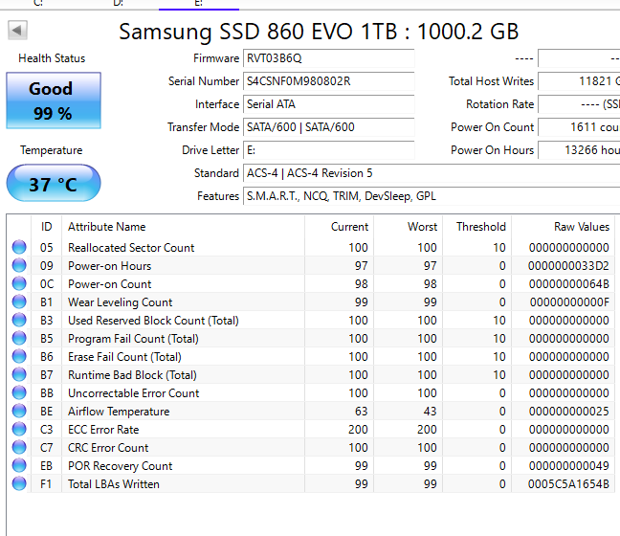The width and height of the screenshot is (620, 536).
Task: Click status orb for POR Recovery Count
Action: pos(19,465)
